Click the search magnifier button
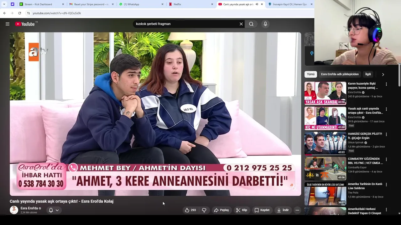Viewport: 401px width, 225px height. tap(251, 24)
